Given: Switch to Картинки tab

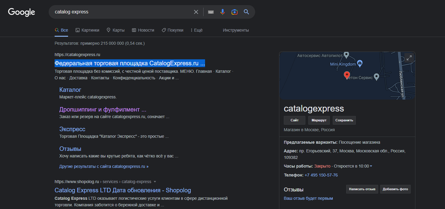Looking at the screenshot, I should (87, 30).
